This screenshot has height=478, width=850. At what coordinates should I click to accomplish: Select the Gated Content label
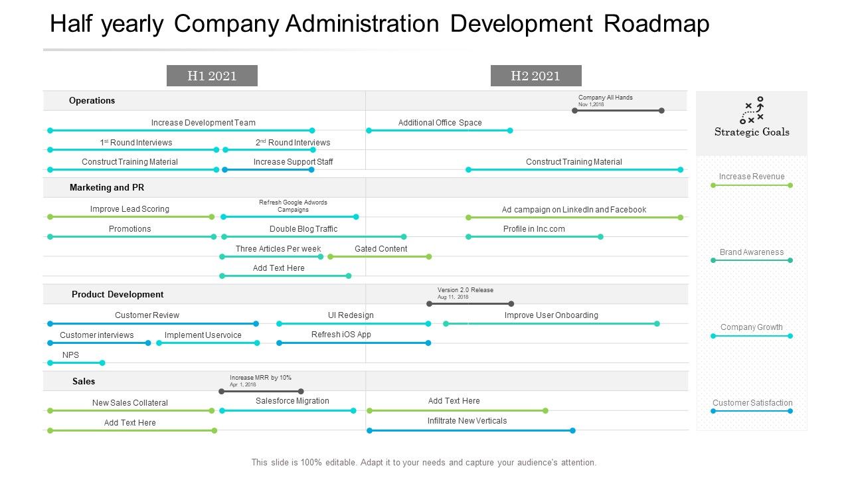tap(381, 249)
